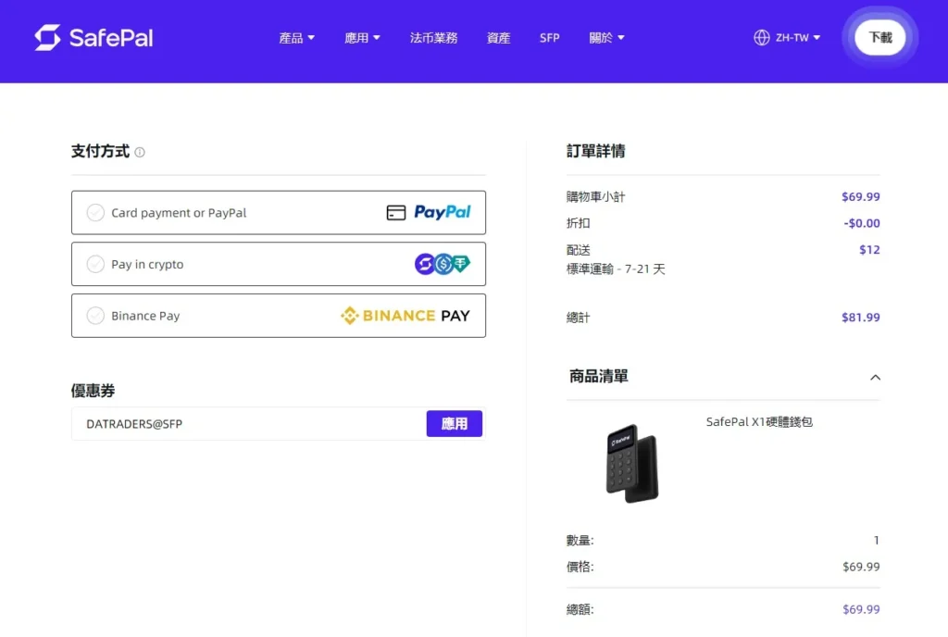Click the credit card icon
This screenshot has width=948, height=637.
[396, 213]
